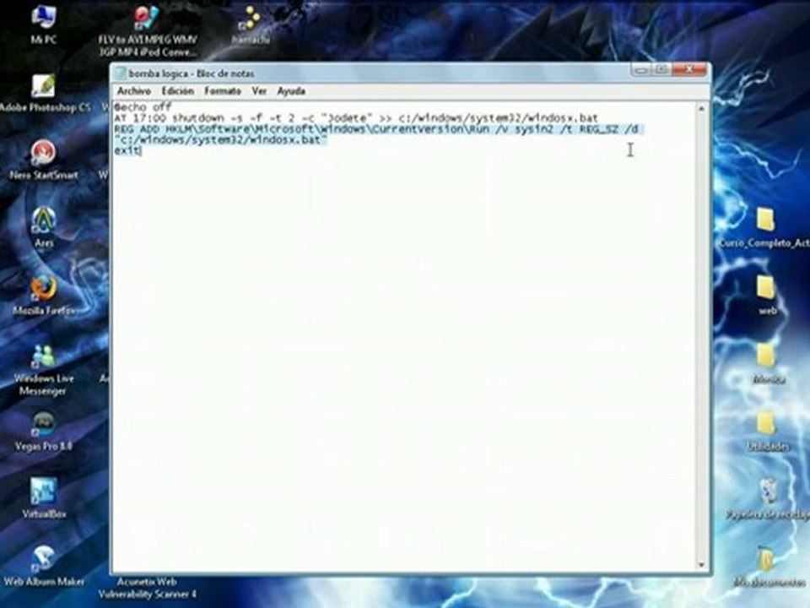Click the Notepad icon in title bar
The image size is (810, 608).
tap(119, 73)
